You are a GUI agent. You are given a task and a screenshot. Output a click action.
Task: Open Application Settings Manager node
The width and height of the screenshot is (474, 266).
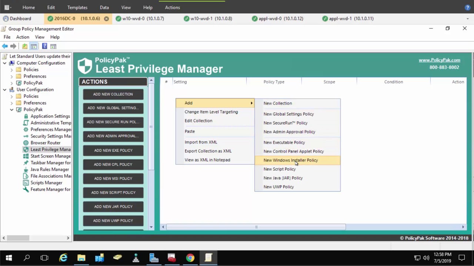50,116
